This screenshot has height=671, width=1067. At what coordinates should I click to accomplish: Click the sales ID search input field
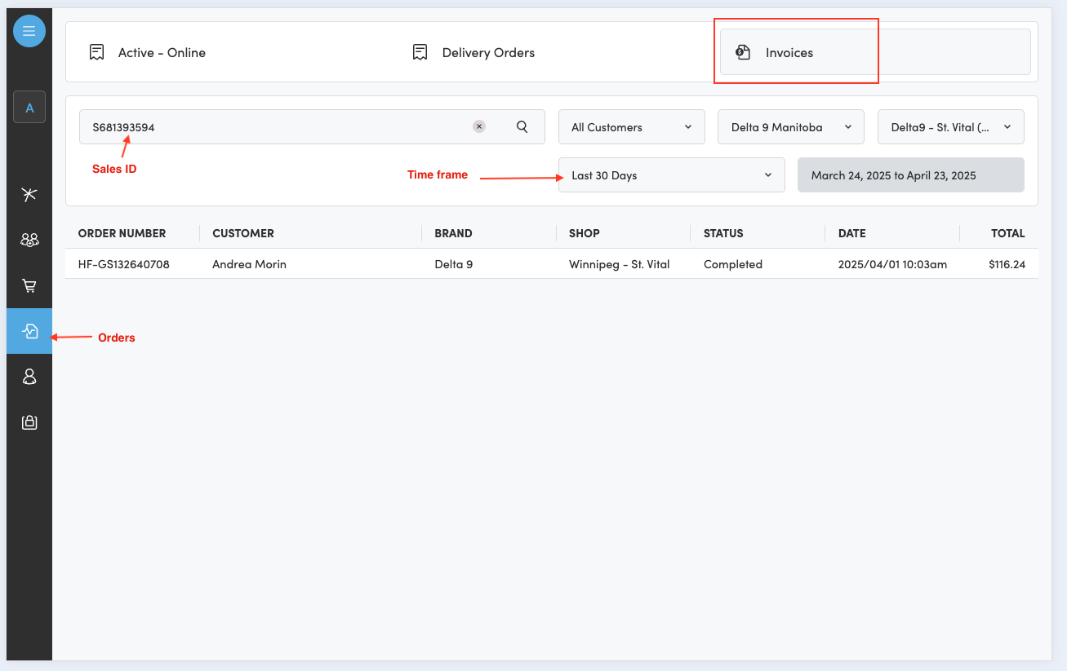click(278, 127)
